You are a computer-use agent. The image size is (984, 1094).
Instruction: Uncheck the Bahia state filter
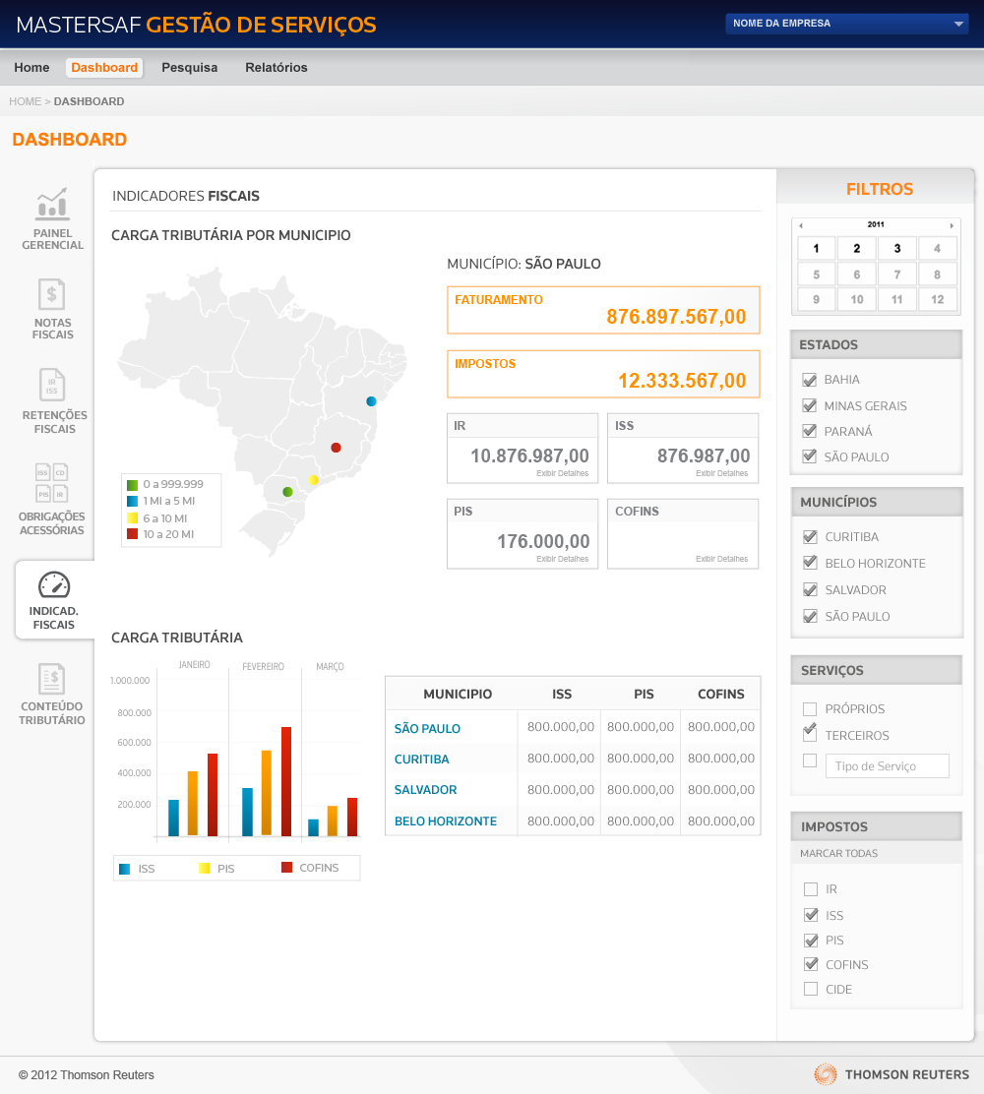pos(810,380)
